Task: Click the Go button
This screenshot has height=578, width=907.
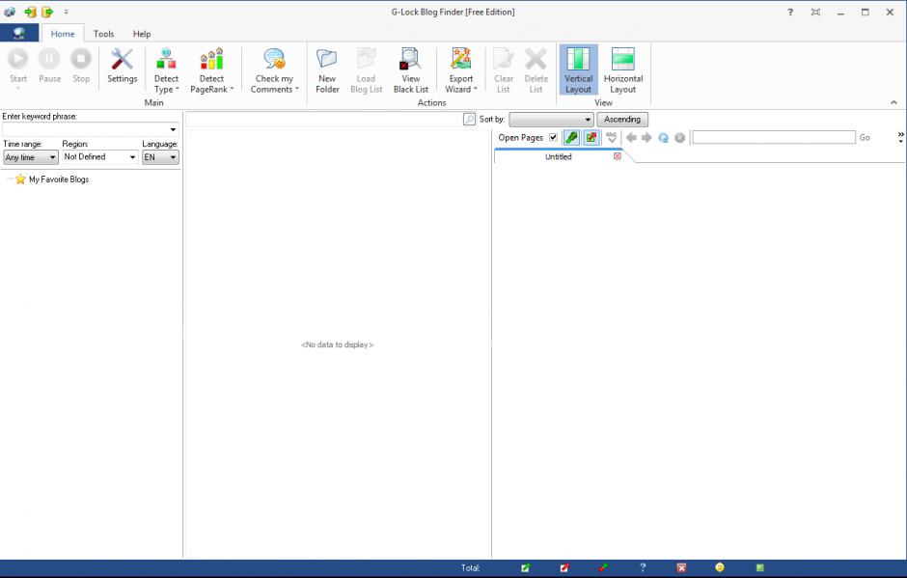Action: 865,138
